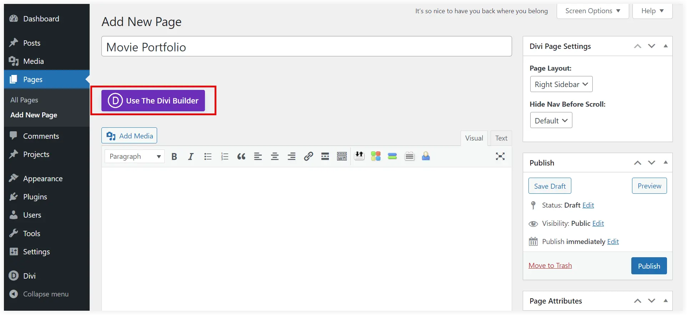
Task: Collapse the Divi Page Settings panel
Action: click(x=666, y=46)
